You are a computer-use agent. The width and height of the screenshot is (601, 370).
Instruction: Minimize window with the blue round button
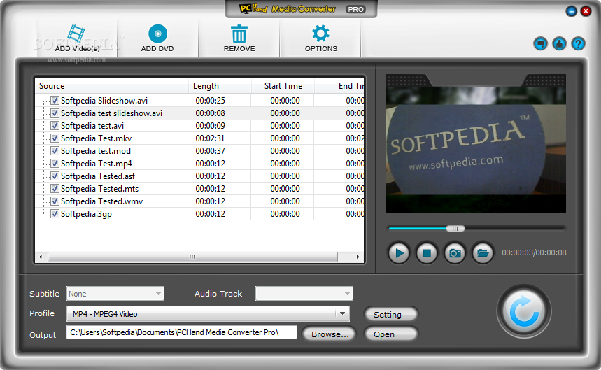tap(571, 11)
